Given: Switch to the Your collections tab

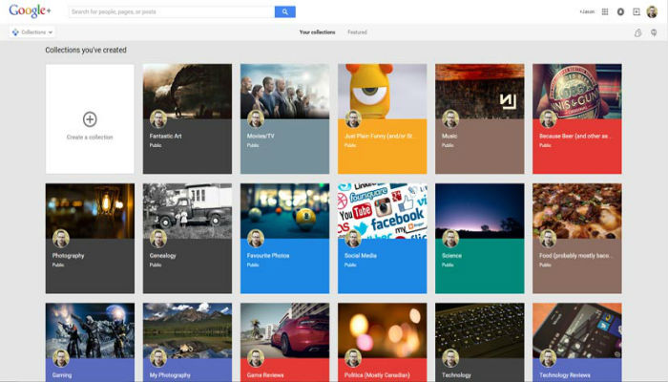Looking at the screenshot, I should [x=317, y=32].
